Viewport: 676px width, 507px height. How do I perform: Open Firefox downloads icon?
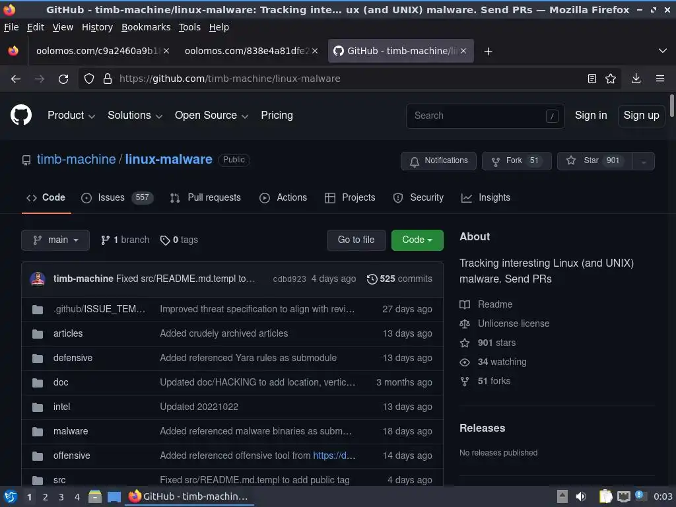click(x=636, y=79)
